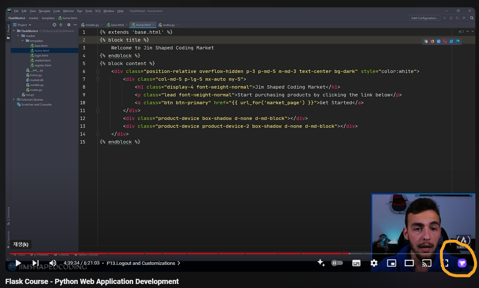This screenshot has height=288, width=479.
Task: Open Scratches and Consoles node
Action: [x=34, y=104]
